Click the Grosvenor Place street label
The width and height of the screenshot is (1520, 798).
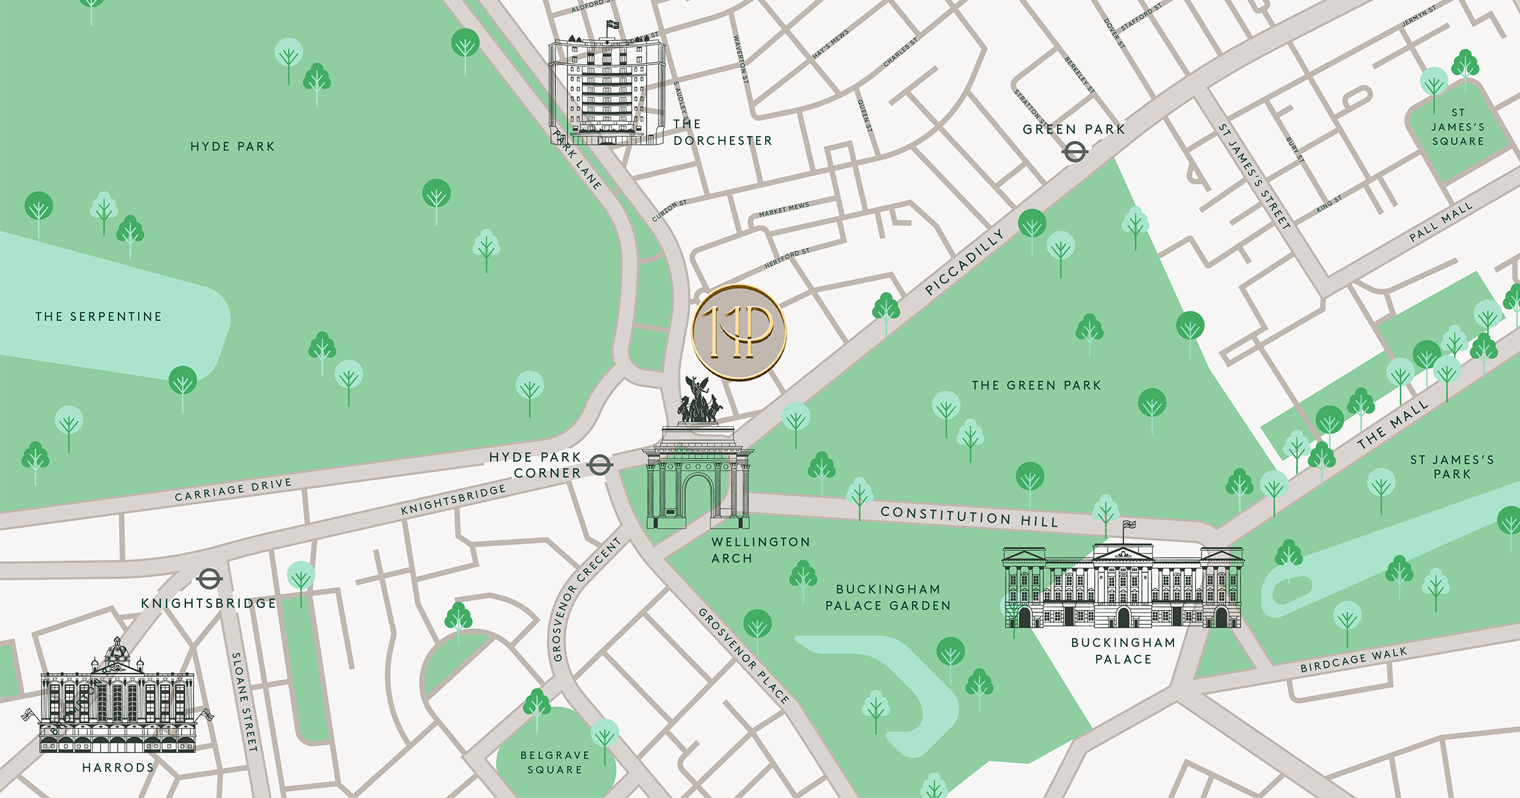[744, 655]
